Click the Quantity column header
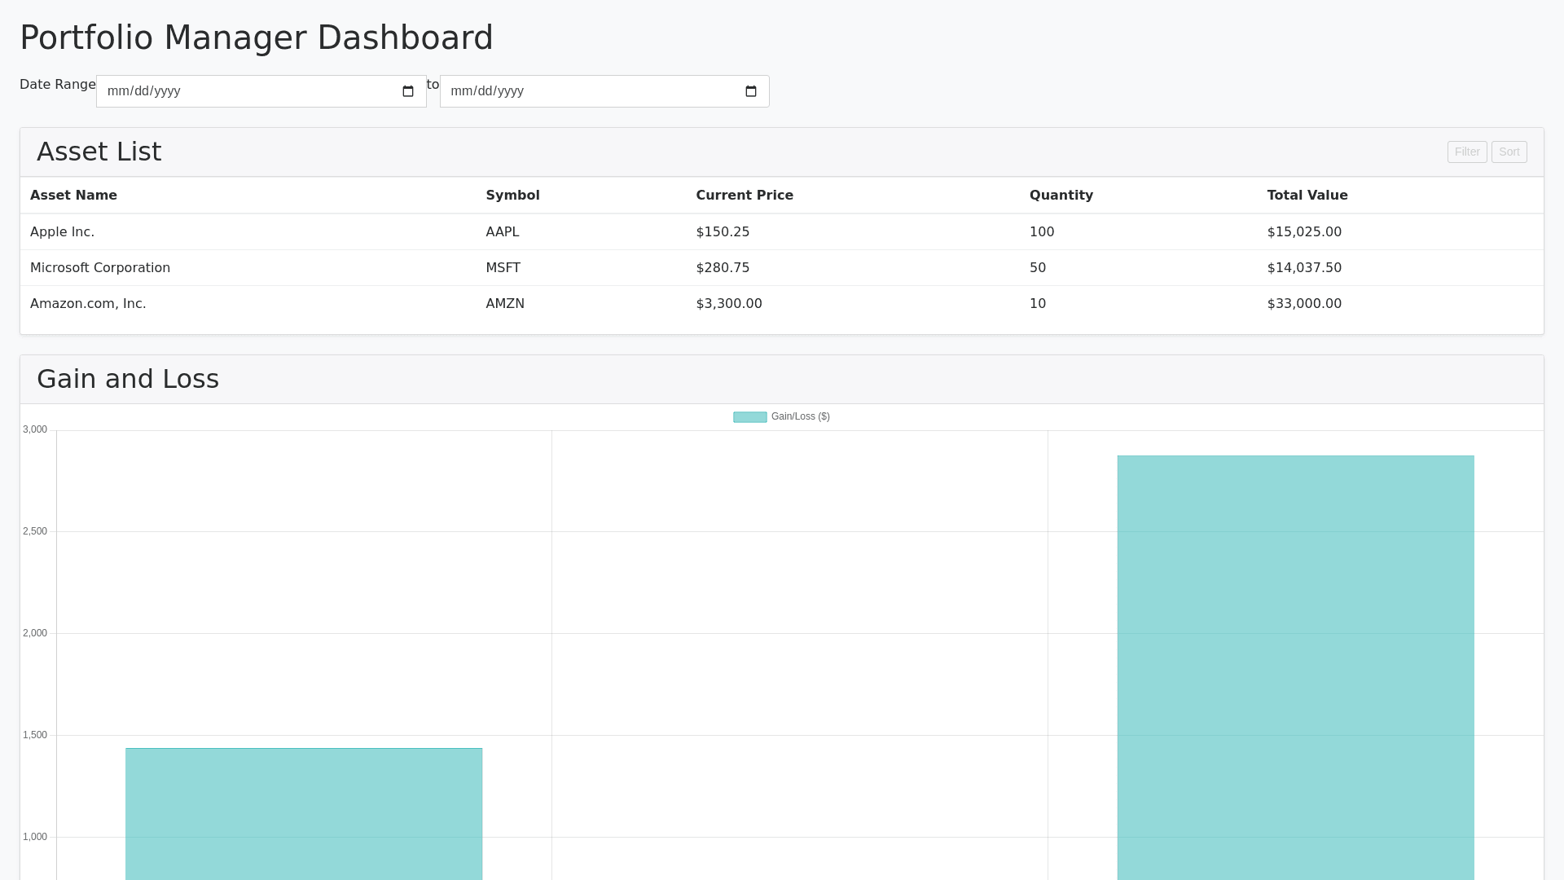Image resolution: width=1564 pixels, height=880 pixels. (x=1061, y=196)
